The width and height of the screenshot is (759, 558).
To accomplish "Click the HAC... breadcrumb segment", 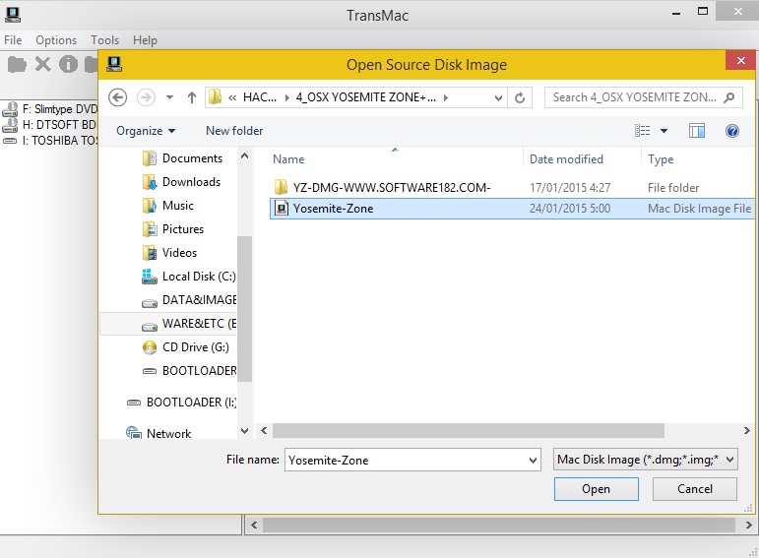I will [x=260, y=97].
